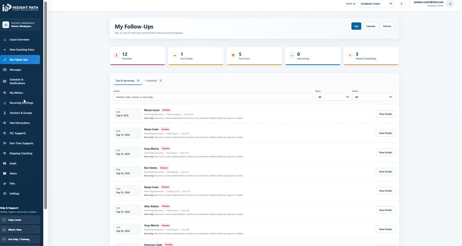Click the search follow-ups input field
This screenshot has width=462, height=246.
point(213,97)
